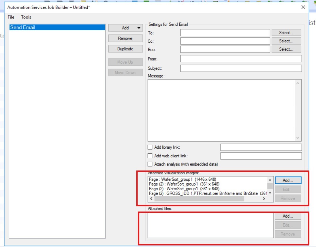Select the Send Email task in list
The width and height of the screenshot is (316, 247).
point(57,27)
